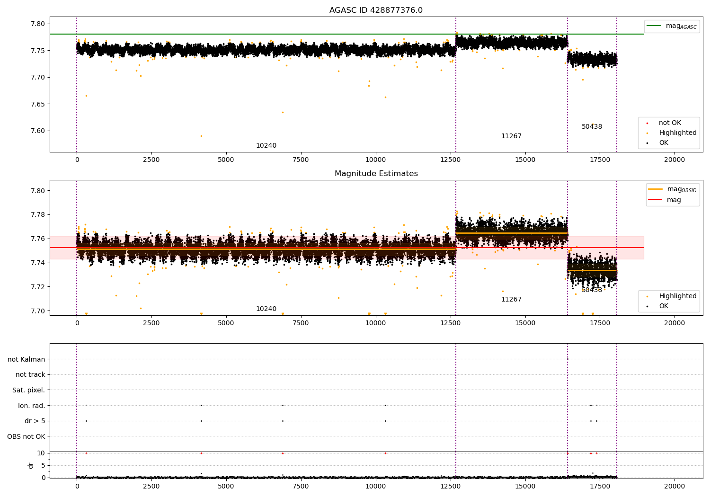710x497 pixels.
Task: Click the '11267' obsid annotation in middle plot
Action: pyautogui.click(x=511, y=299)
